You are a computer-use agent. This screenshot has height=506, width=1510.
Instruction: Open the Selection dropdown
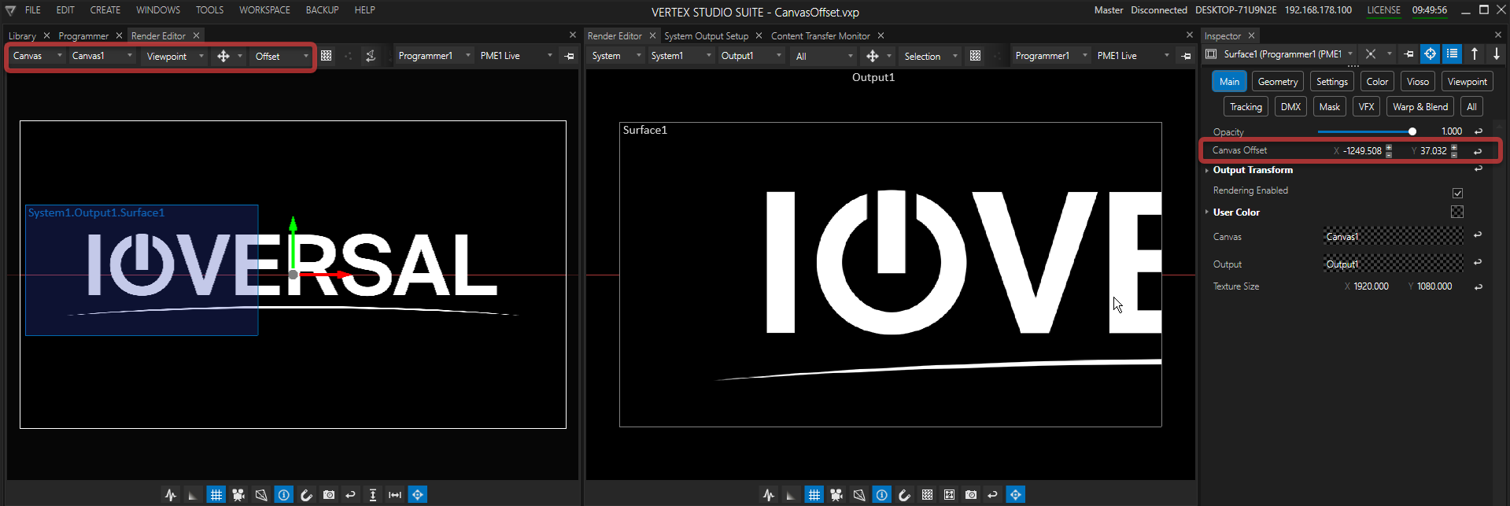coord(931,56)
